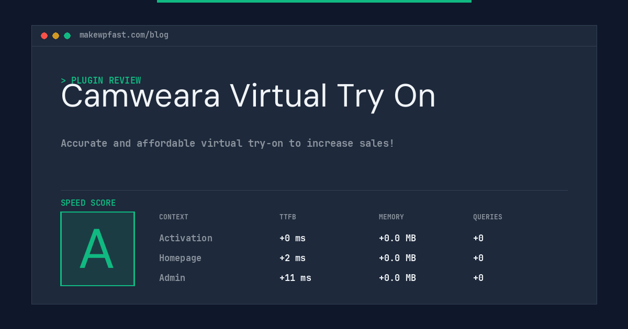
Task: Select the Admin row label
Action: pyautogui.click(x=172, y=278)
